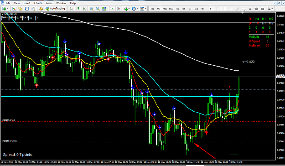
Task: Open the chart templates icon
Action: pos(142,9)
